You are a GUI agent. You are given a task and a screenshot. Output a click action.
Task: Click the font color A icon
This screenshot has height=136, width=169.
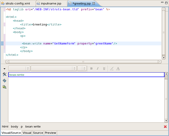click(x=118, y=68)
